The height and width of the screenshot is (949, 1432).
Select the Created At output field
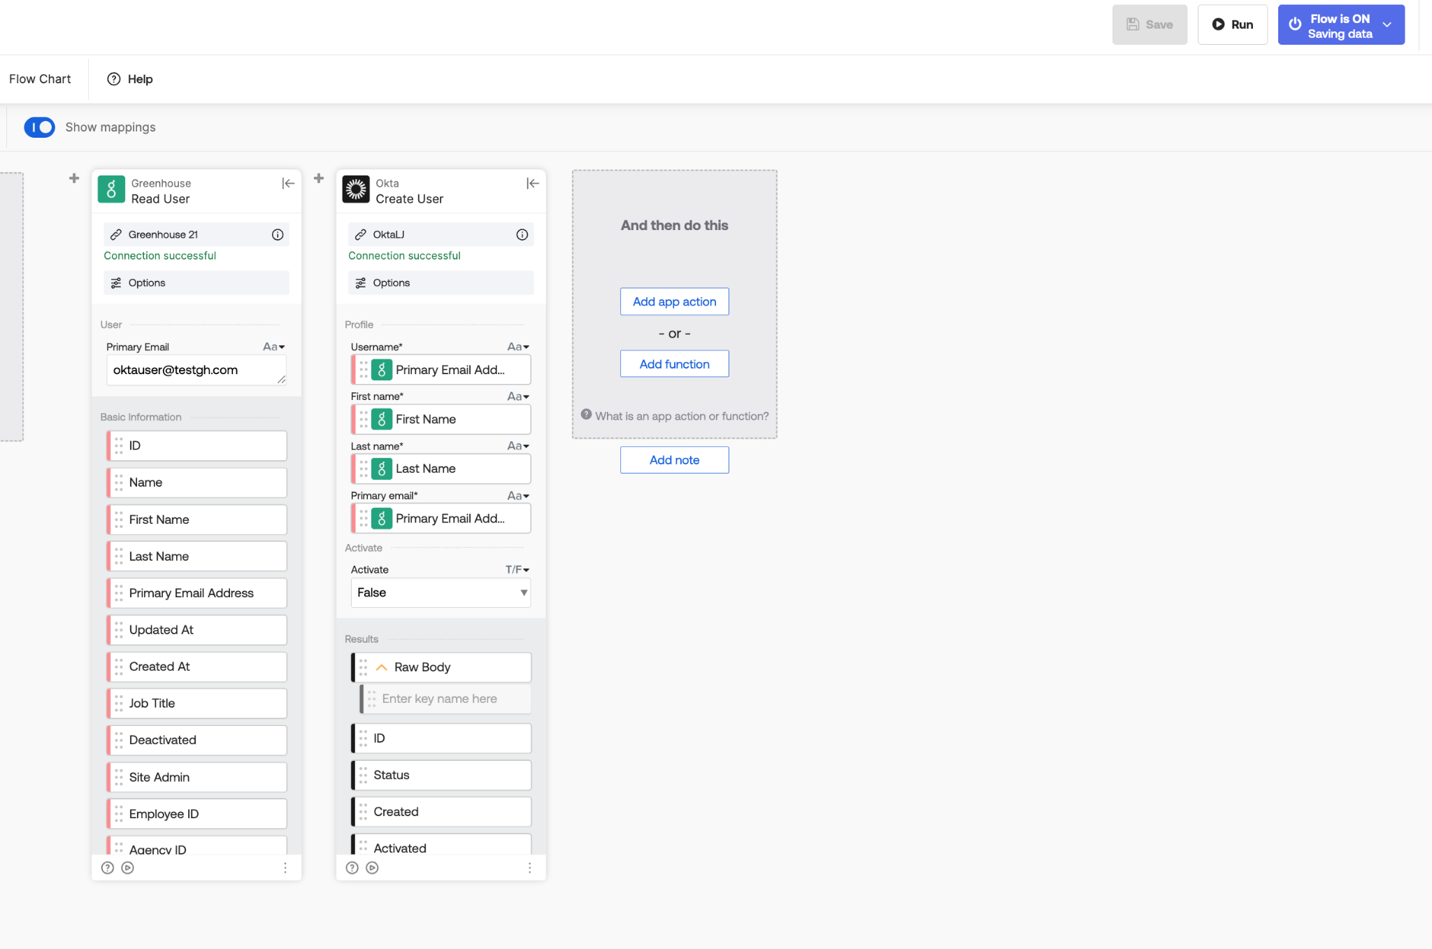[196, 666]
